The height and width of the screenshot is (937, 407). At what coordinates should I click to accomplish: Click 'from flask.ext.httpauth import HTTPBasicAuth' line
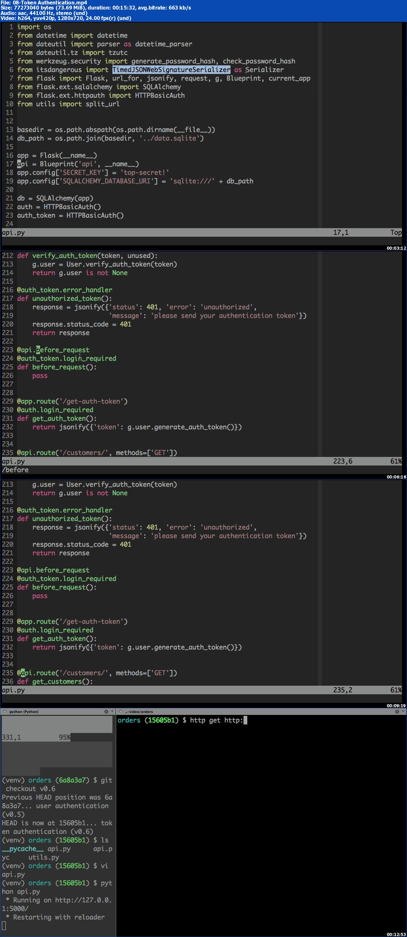click(x=101, y=95)
